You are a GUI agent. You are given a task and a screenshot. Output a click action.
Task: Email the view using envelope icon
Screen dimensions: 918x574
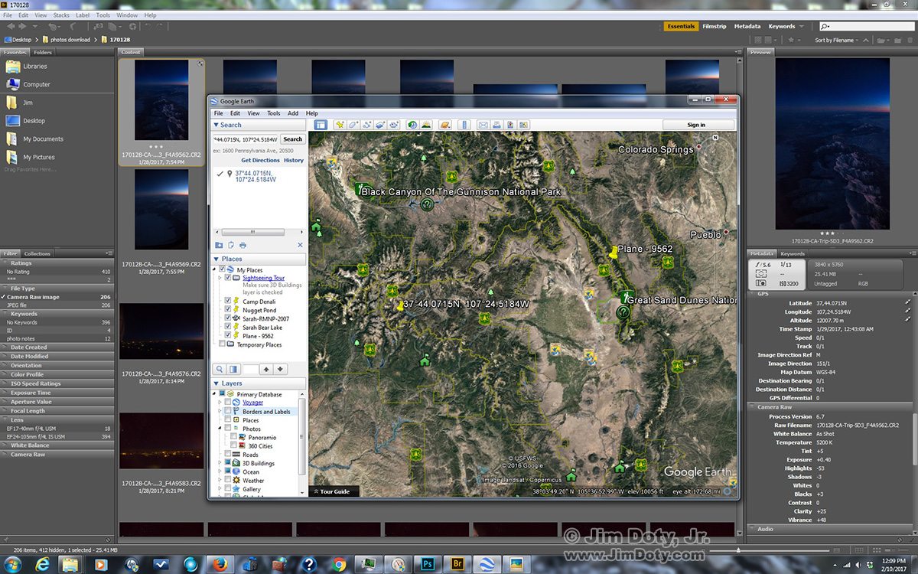[x=483, y=125]
